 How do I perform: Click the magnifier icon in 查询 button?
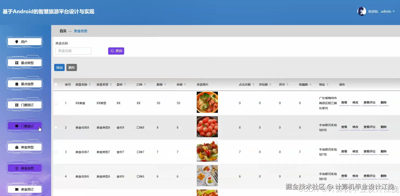112,51
